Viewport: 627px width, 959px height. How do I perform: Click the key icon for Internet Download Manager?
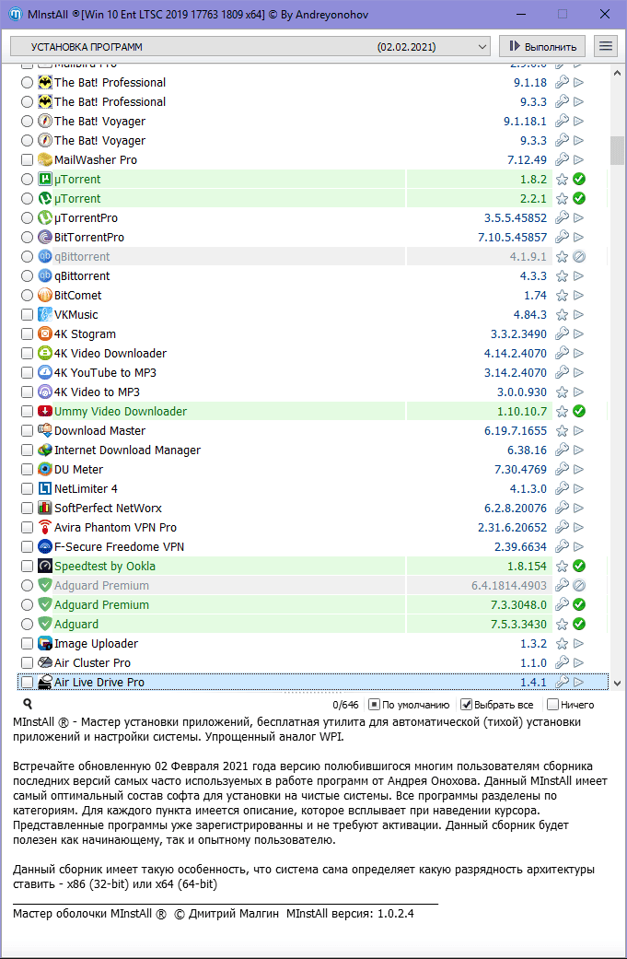(562, 450)
